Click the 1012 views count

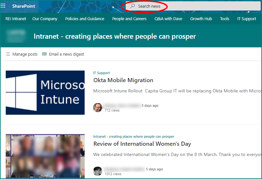[113, 174]
